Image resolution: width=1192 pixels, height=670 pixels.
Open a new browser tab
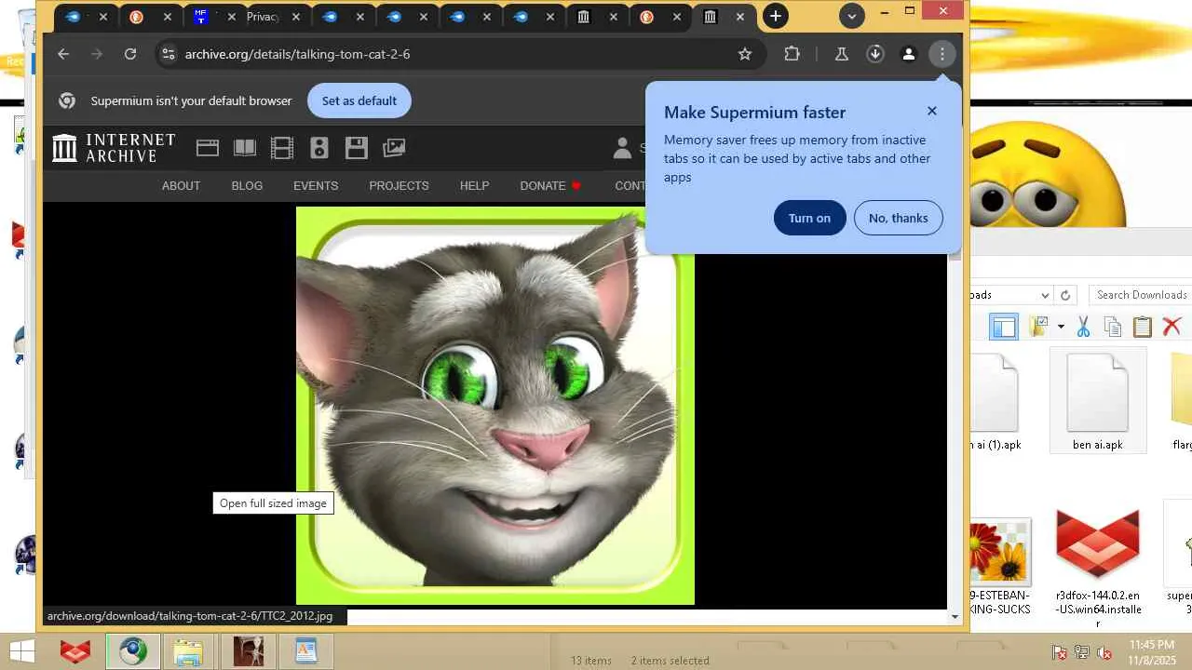pos(775,16)
